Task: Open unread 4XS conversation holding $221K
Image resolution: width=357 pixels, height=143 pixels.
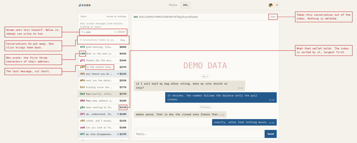Action: point(103,74)
